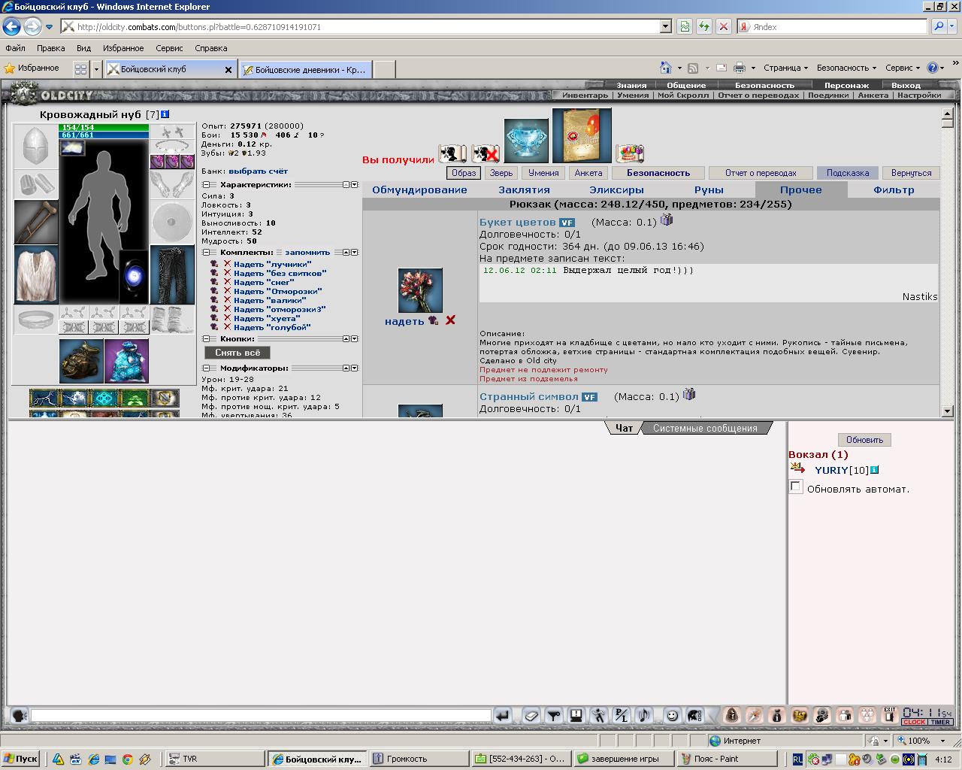Click Надеть "Отморозки" set link

pyautogui.click(x=277, y=291)
